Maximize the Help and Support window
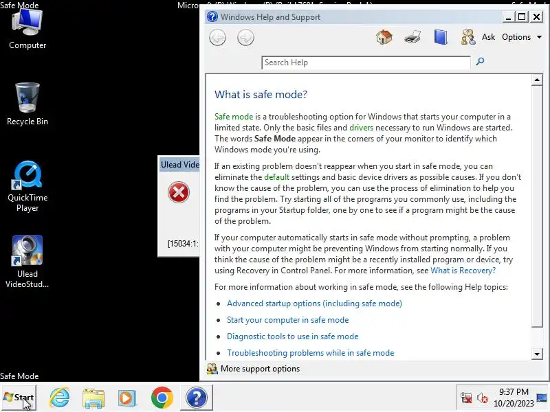Viewport: 550px width, 412px height. (x=522, y=16)
